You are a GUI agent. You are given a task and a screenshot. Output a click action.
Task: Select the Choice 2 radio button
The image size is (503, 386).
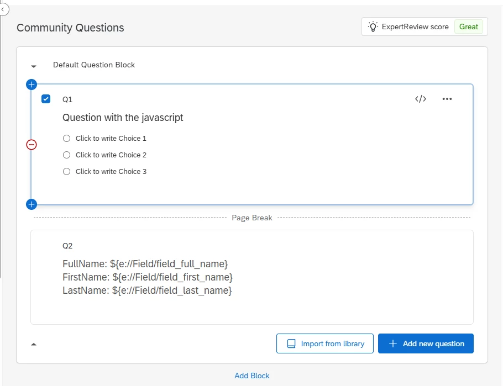click(x=67, y=155)
